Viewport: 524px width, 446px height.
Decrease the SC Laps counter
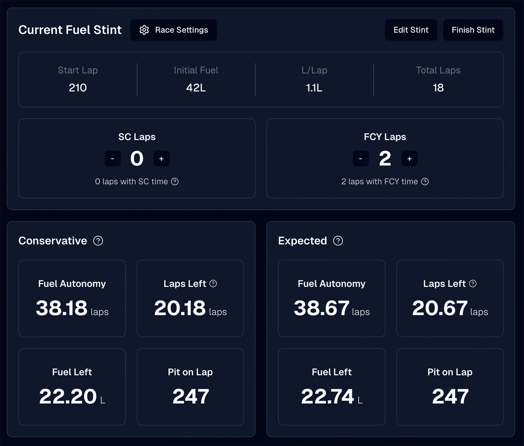(x=112, y=159)
